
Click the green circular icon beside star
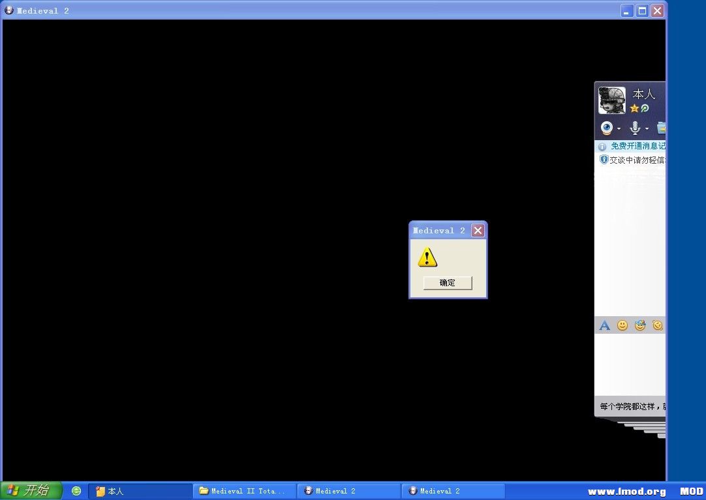[x=645, y=108]
